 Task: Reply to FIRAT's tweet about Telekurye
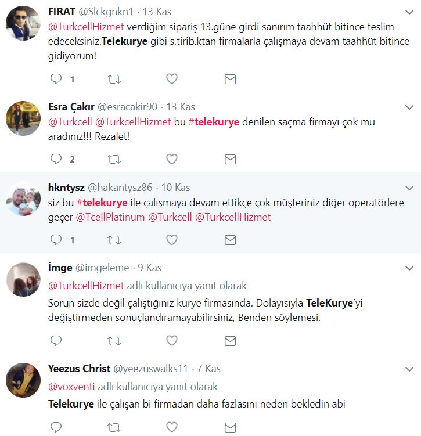pyautogui.click(x=56, y=79)
